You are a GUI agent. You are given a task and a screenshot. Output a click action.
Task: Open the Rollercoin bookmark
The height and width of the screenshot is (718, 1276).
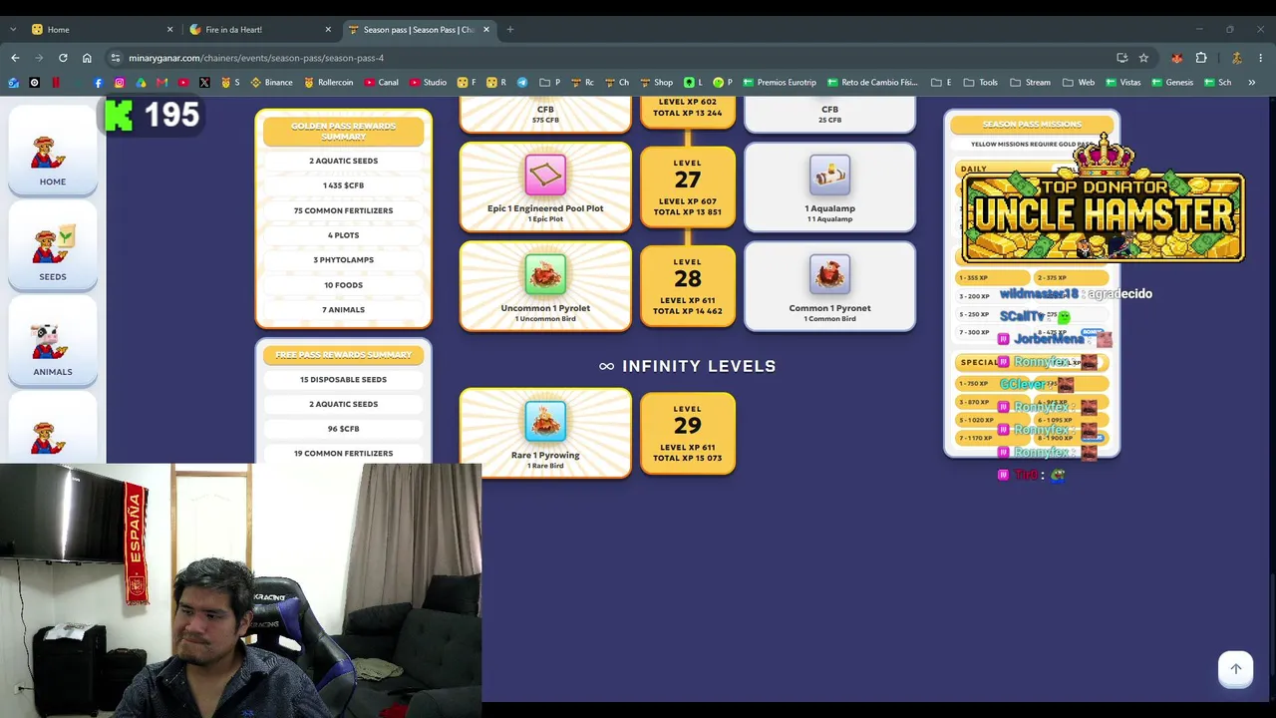(x=329, y=82)
